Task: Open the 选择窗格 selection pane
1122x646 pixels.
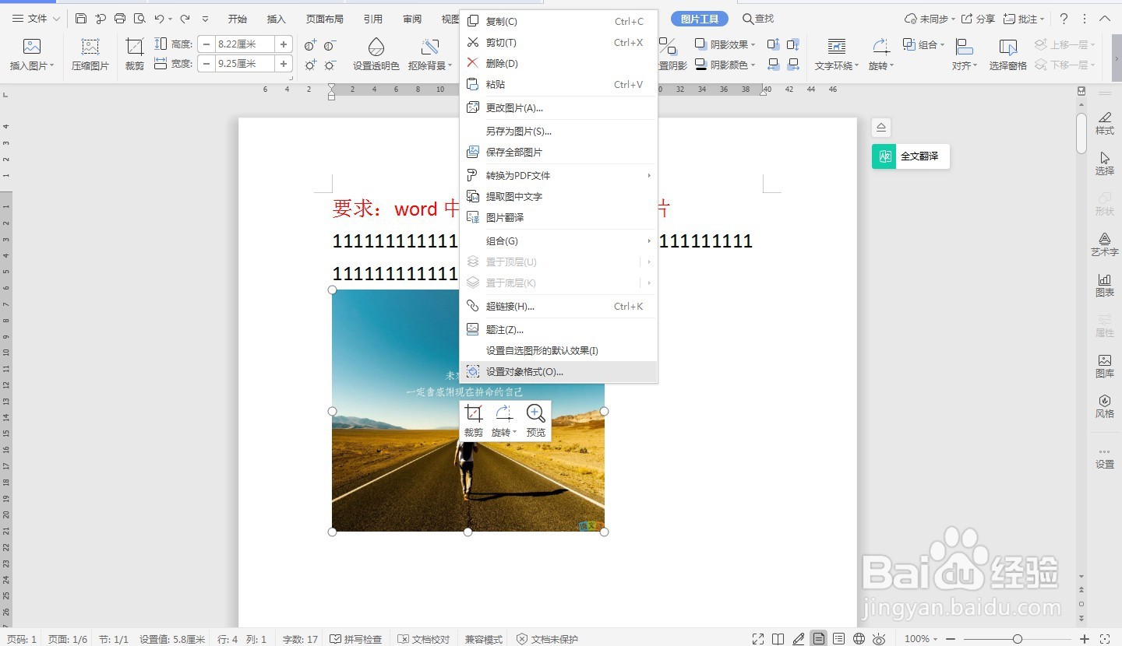Action: click(x=1008, y=54)
